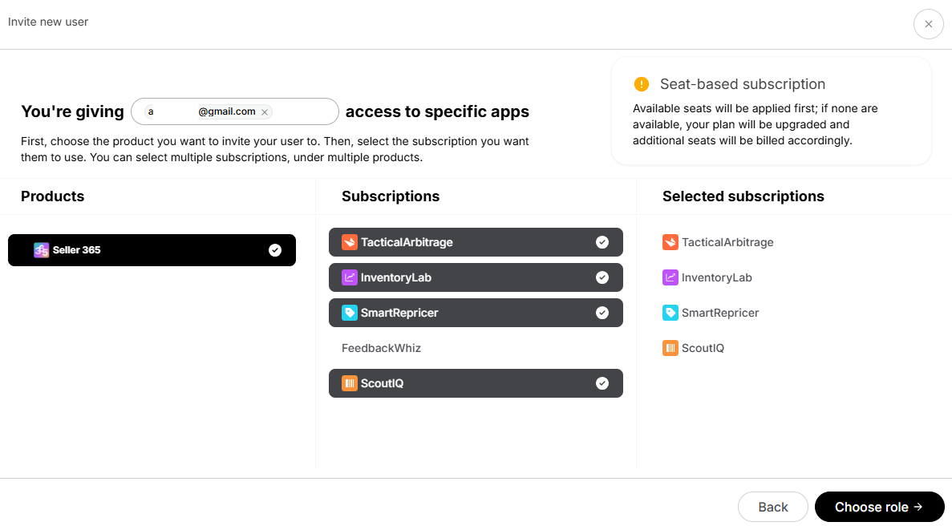Click ScoutIQ barcode icon in Subscriptions list
The image size is (952, 526).
click(x=349, y=383)
